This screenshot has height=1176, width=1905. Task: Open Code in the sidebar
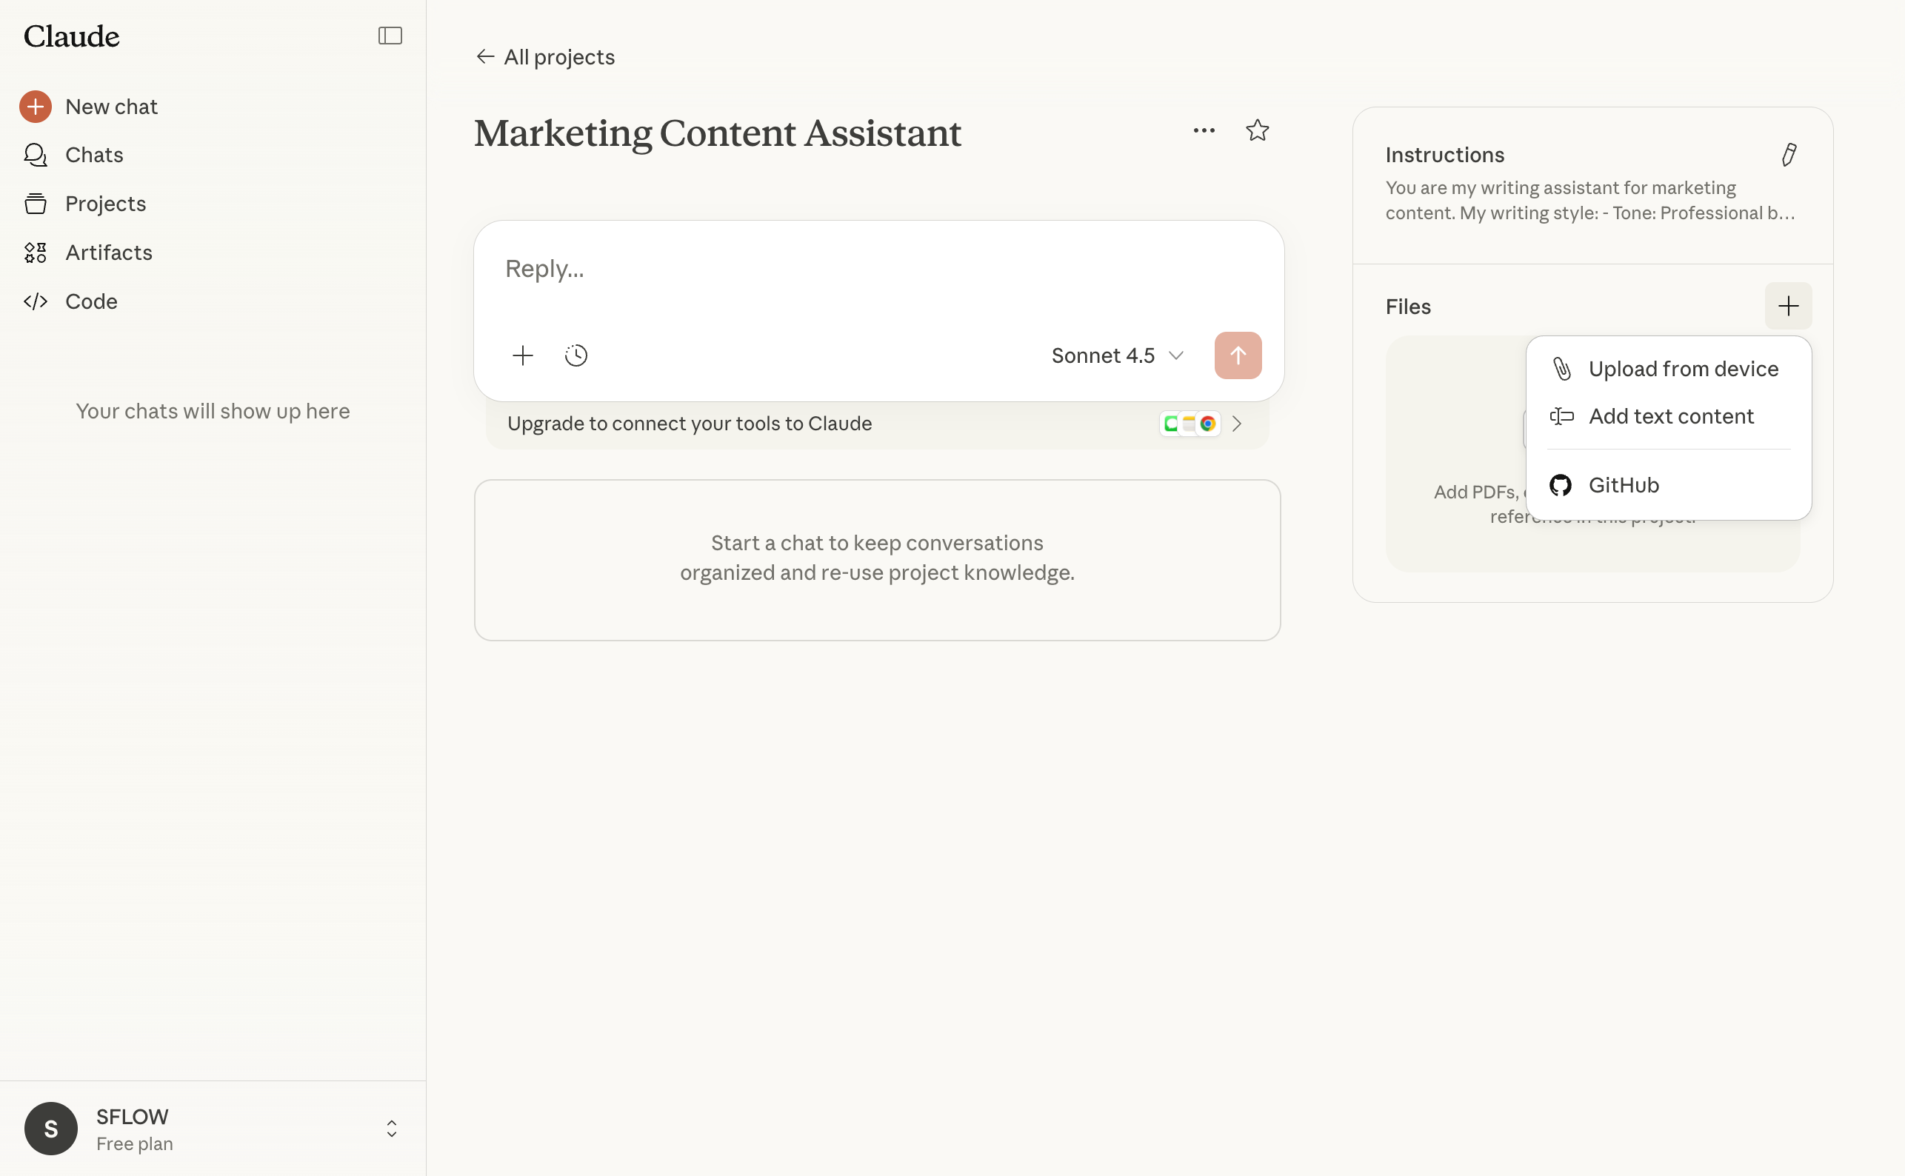click(91, 302)
